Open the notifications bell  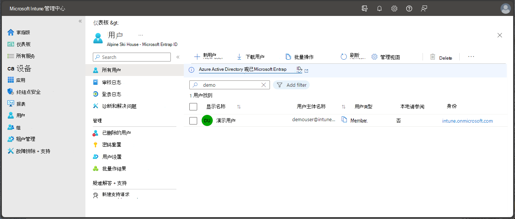[379, 9]
